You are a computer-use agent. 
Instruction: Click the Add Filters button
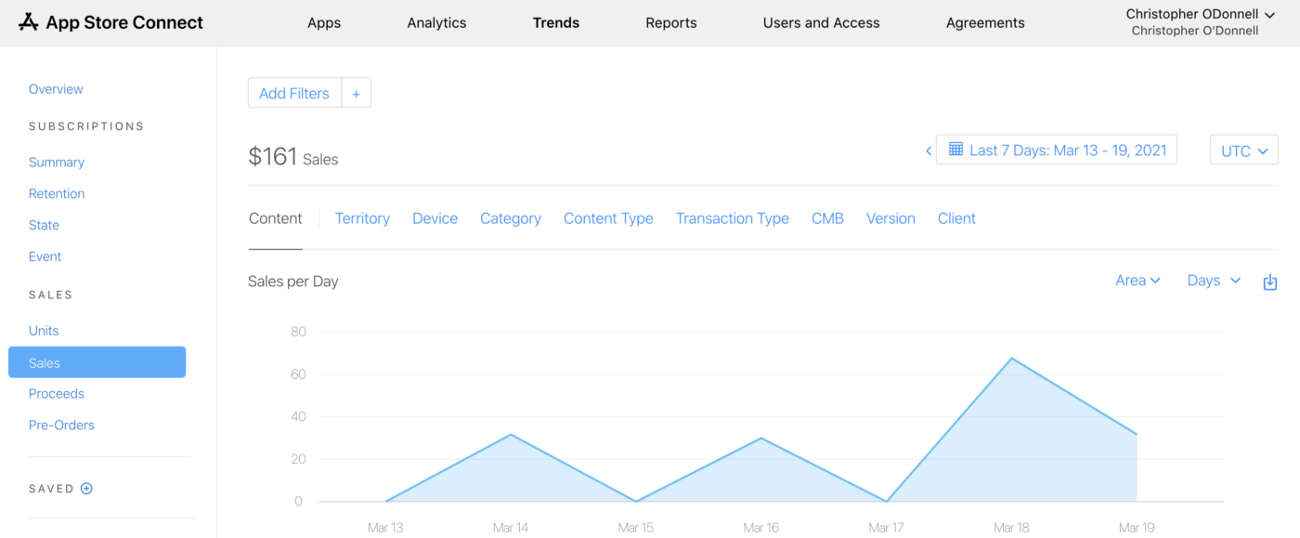coord(294,93)
